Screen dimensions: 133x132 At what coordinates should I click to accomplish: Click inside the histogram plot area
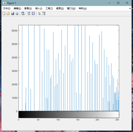pos(69,68)
